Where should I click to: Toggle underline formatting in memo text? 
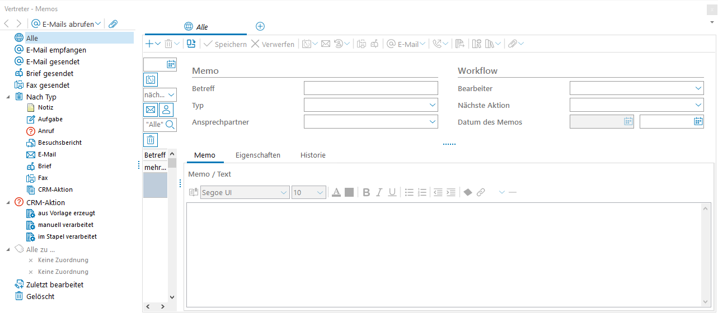point(392,192)
